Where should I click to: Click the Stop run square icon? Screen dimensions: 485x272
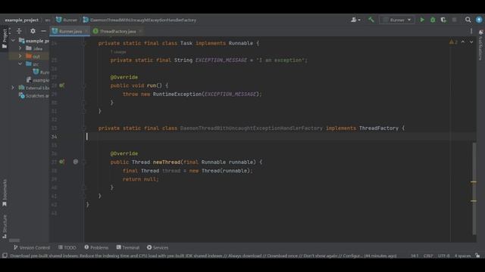pos(454,20)
